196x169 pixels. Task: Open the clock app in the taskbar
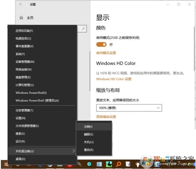tap(89, 164)
